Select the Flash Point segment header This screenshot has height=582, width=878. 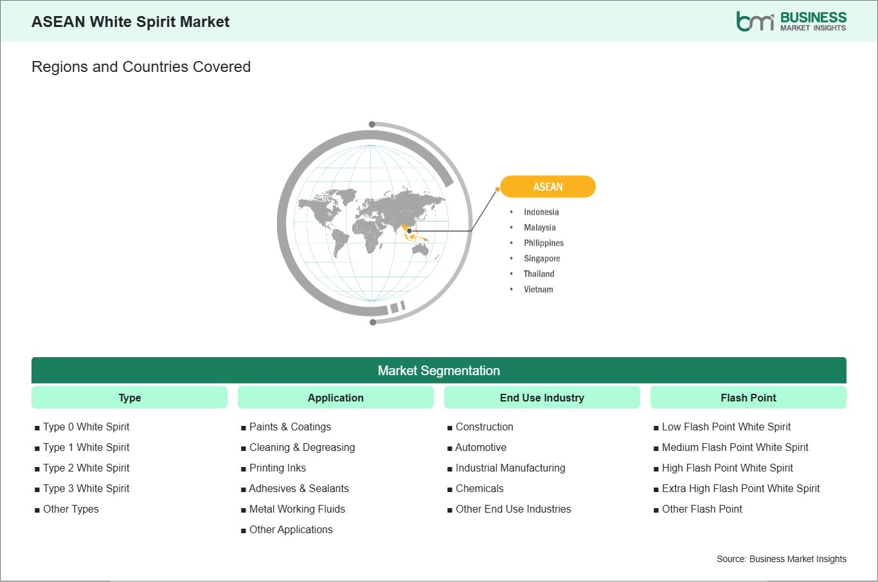(748, 398)
